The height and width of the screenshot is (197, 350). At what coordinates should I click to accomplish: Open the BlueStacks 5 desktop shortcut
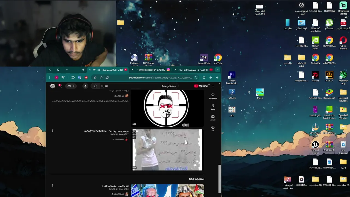coord(329,94)
